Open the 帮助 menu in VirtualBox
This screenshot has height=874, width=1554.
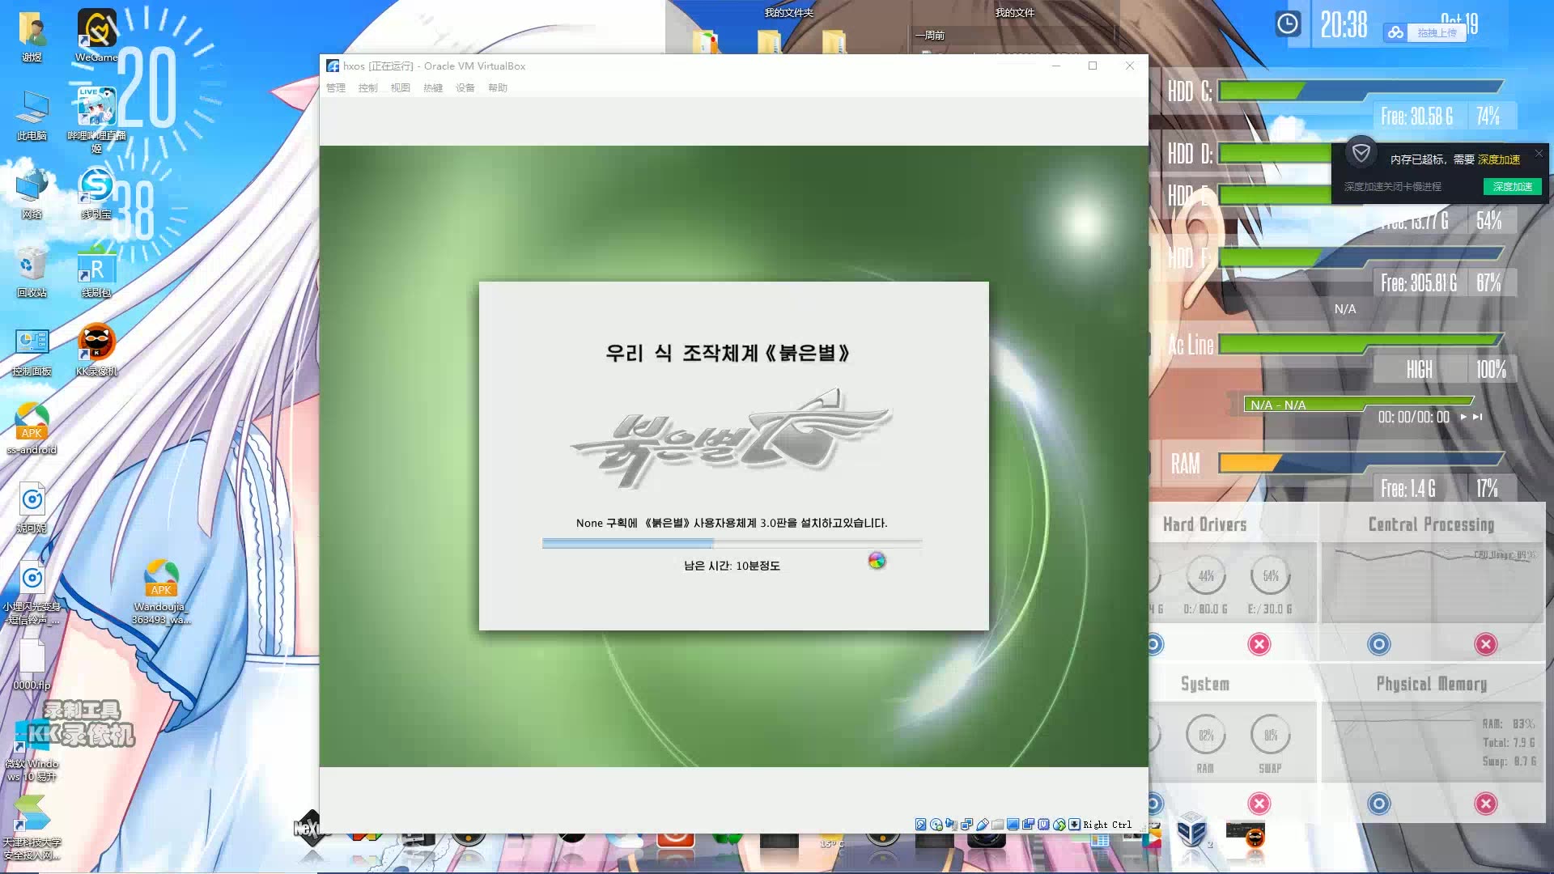coord(497,88)
